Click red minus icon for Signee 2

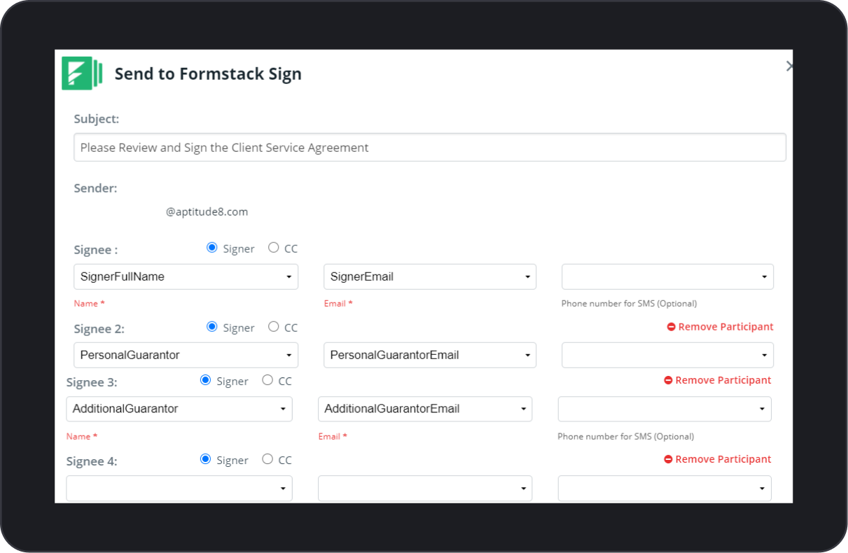pos(671,327)
